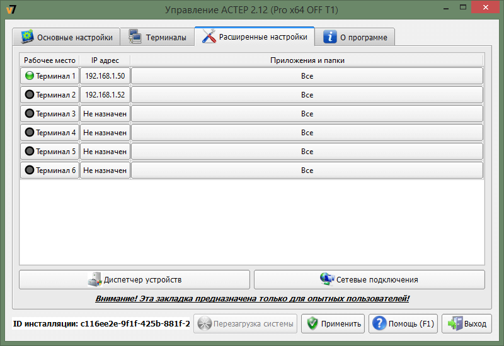
Task: Click the dark status indicator of Терминал 4
Action: pyautogui.click(x=29, y=132)
